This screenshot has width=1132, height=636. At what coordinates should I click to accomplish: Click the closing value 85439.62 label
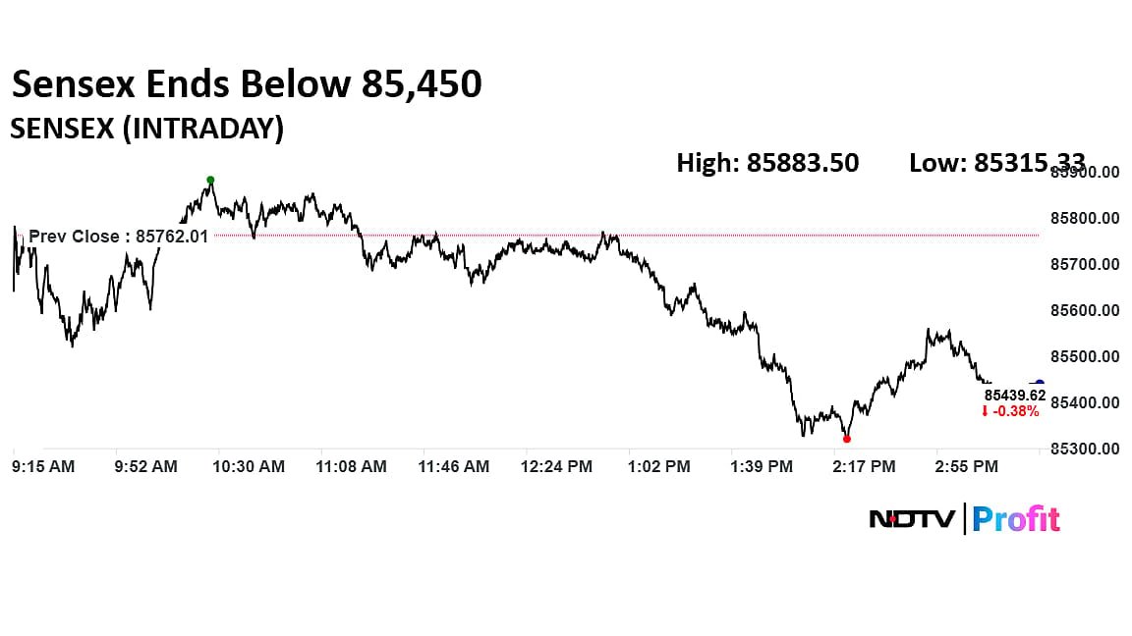pyautogui.click(x=1015, y=395)
